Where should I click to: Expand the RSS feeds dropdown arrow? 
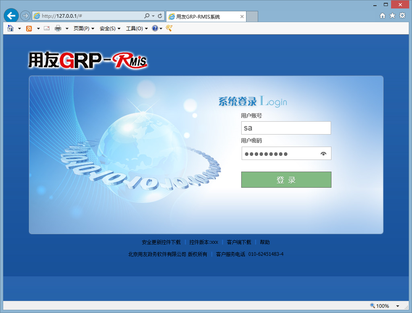click(x=38, y=28)
